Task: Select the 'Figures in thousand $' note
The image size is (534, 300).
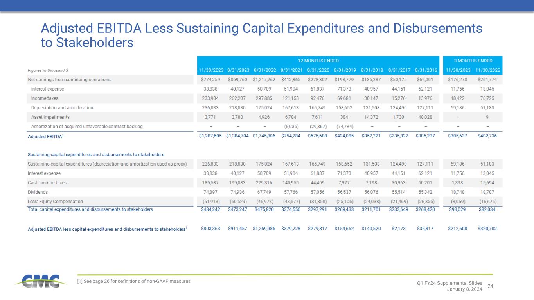Action: point(48,70)
